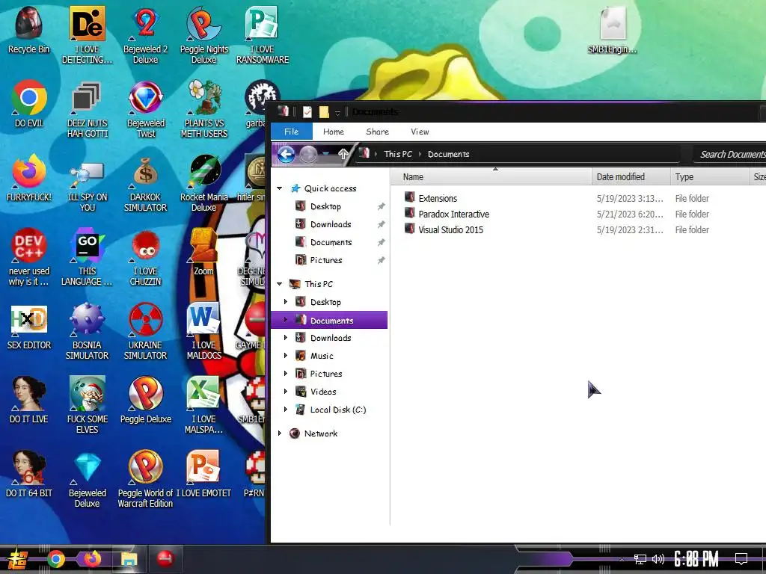Open the recent locations dropdown arrow
The height and width of the screenshot is (574, 766).
pyautogui.click(x=326, y=154)
